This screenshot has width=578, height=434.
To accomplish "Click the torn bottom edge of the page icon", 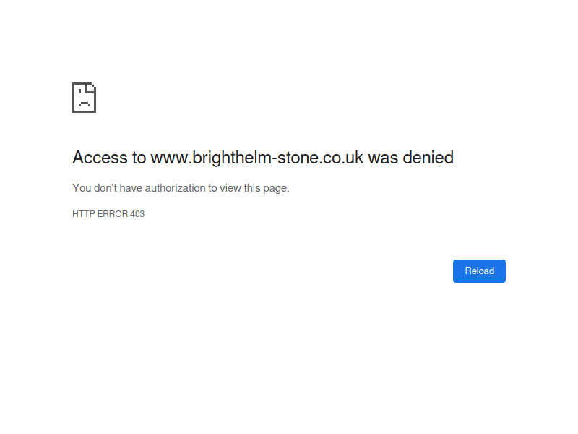I will [x=84, y=111].
